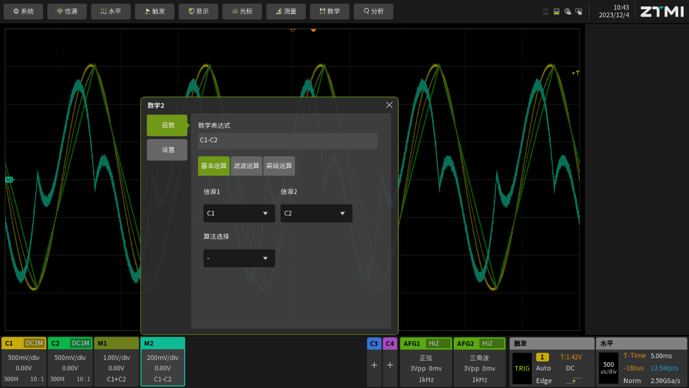Click the touch-screen lock icon beside the clock
Image resolution: width=689 pixels, height=388 pixels.
[579, 11]
